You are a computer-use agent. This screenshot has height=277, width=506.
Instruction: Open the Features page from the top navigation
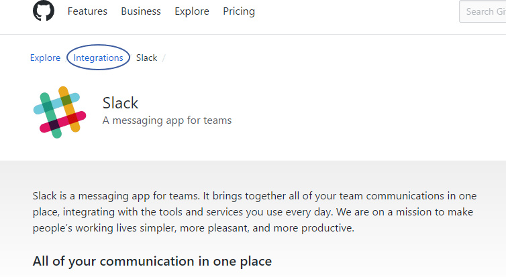(x=87, y=11)
